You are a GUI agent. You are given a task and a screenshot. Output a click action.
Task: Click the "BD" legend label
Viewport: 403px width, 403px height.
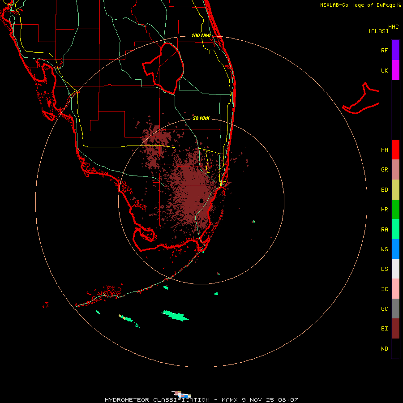pyautogui.click(x=384, y=190)
